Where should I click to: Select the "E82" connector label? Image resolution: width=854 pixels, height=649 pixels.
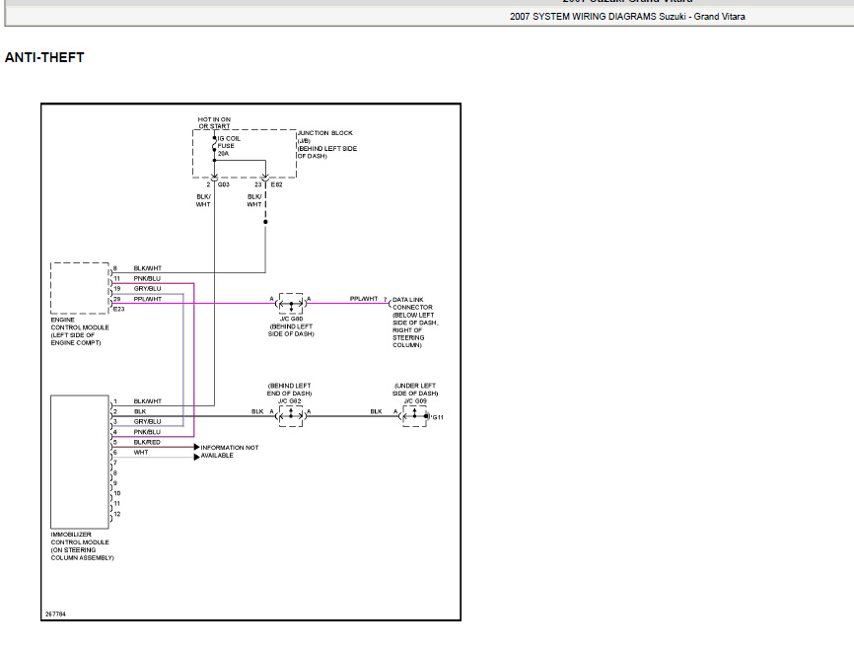[277, 184]
